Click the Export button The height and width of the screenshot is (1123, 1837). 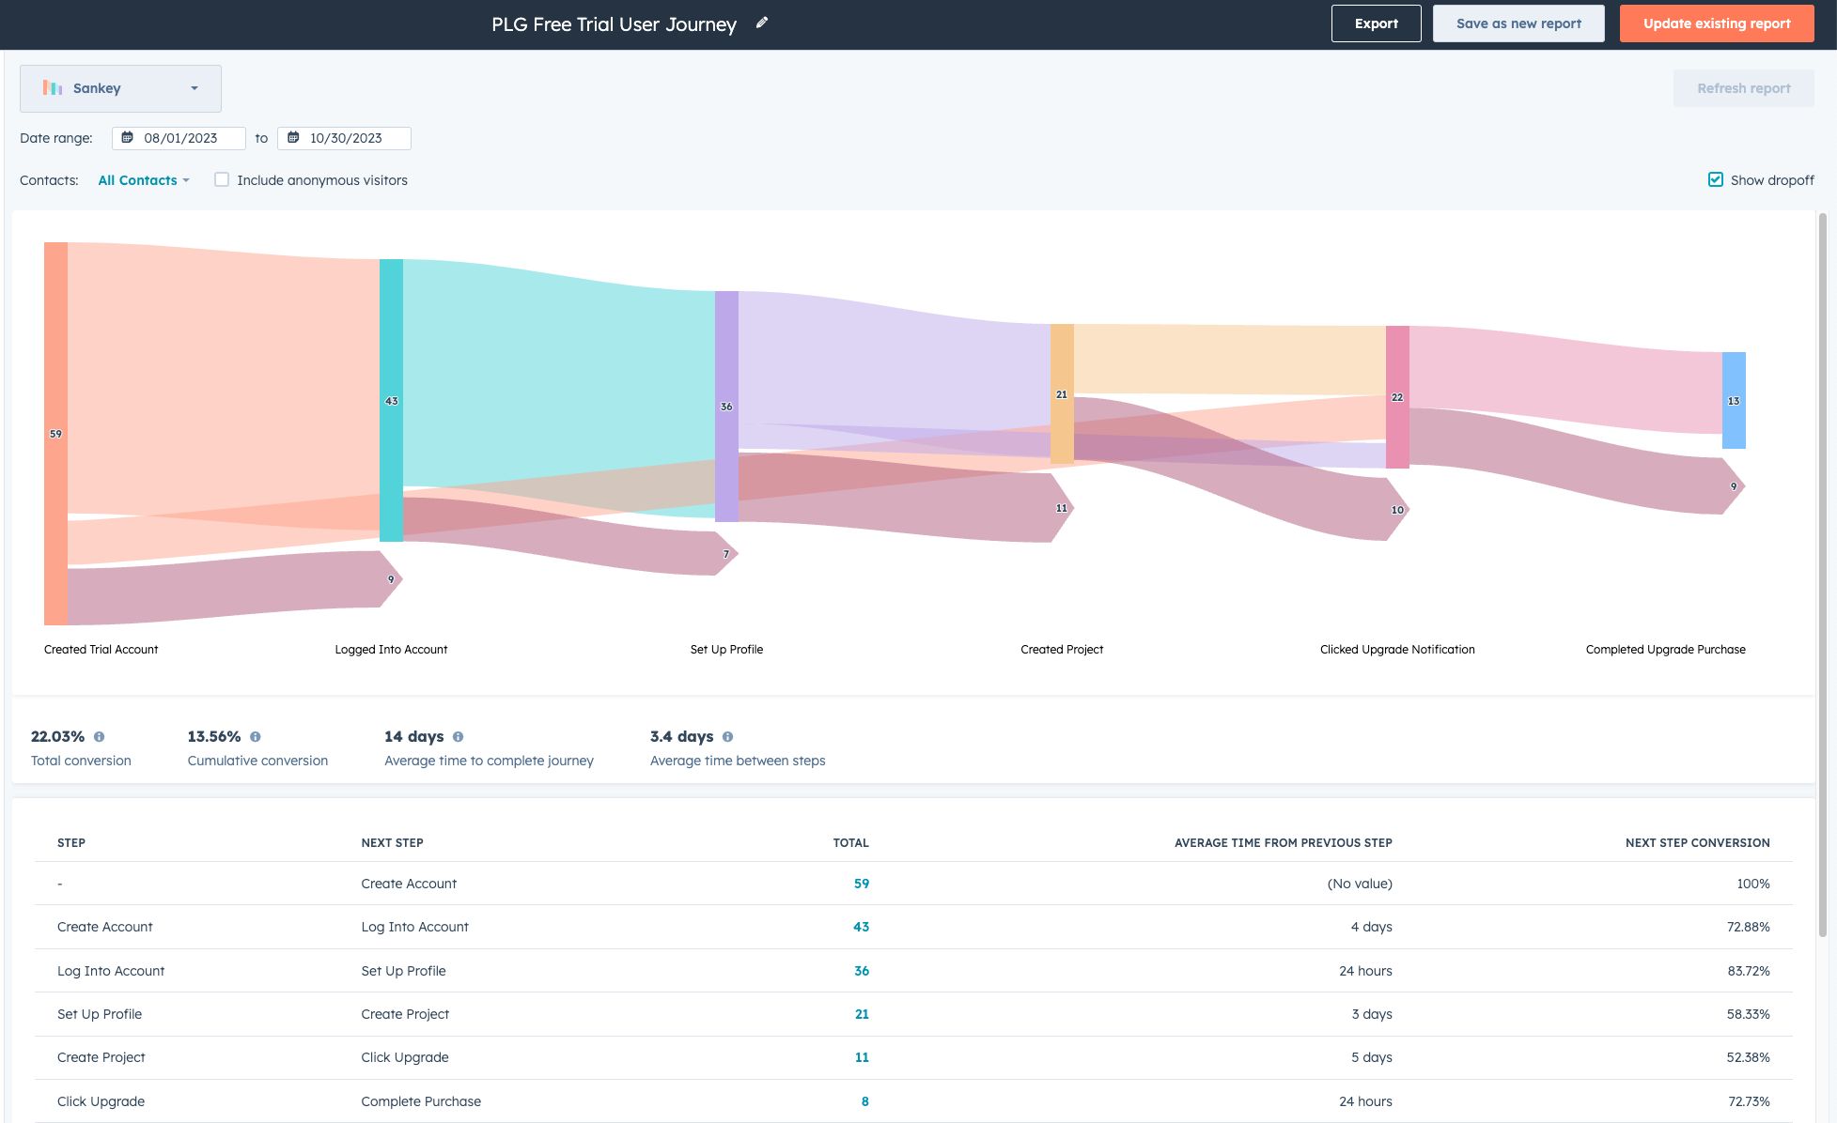click(1376, 23)
